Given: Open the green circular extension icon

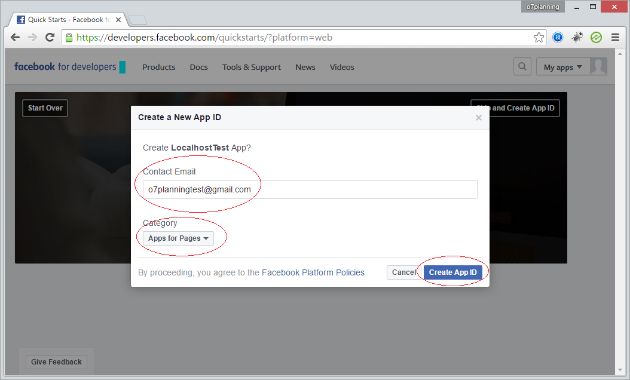Looking at the screenshot, I should point(597,38).
